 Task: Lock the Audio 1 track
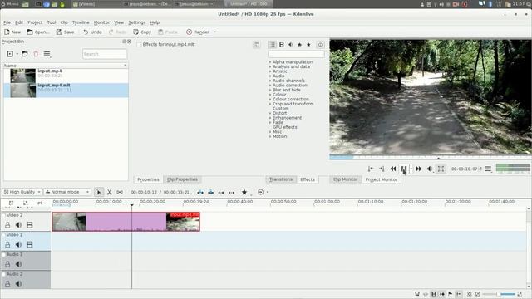pos(7,264)
